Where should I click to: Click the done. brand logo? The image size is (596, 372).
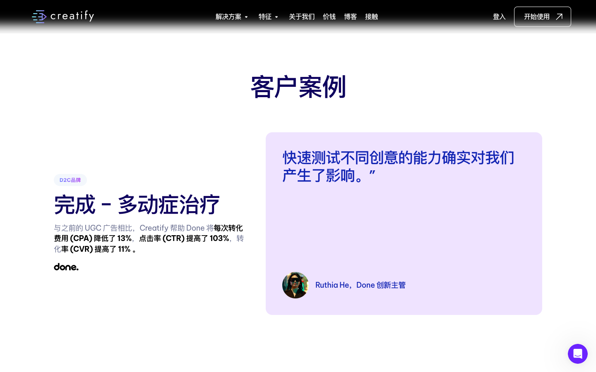tap(66, 267)
